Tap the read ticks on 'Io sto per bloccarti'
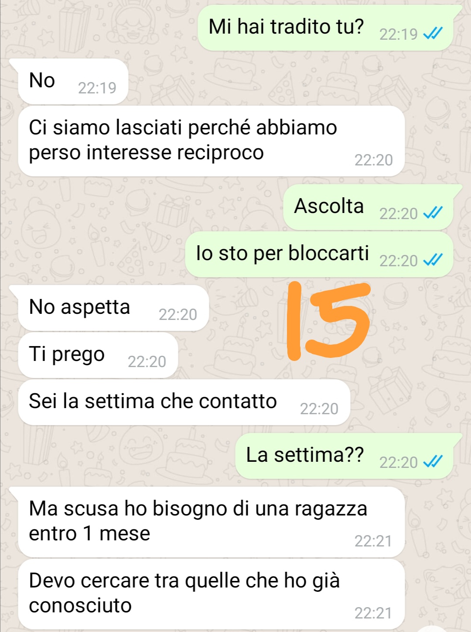The width and height of the screenshot is (471, 632). click(x=433, y=260)
